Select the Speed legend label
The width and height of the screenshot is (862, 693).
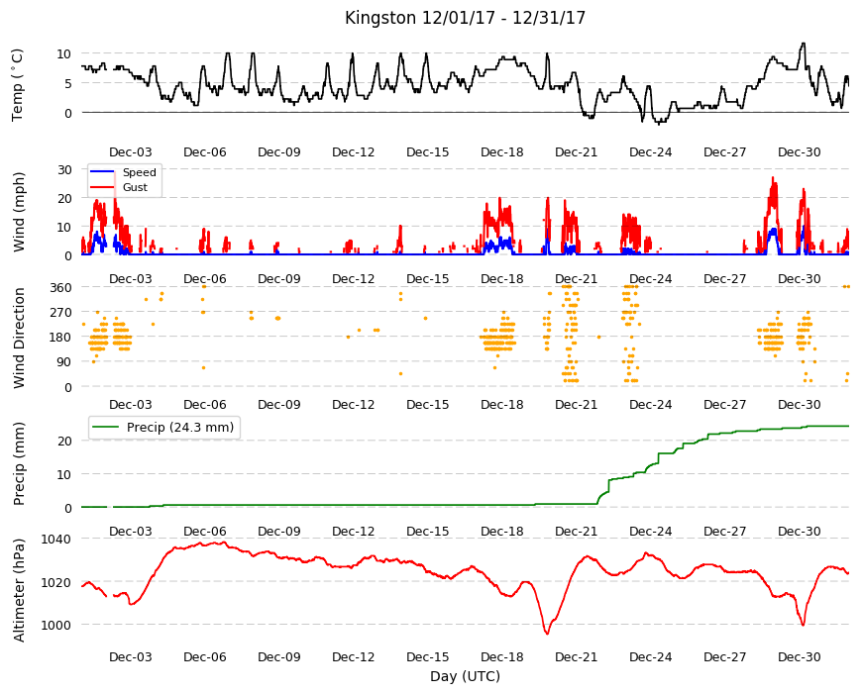tap(139, 172)
